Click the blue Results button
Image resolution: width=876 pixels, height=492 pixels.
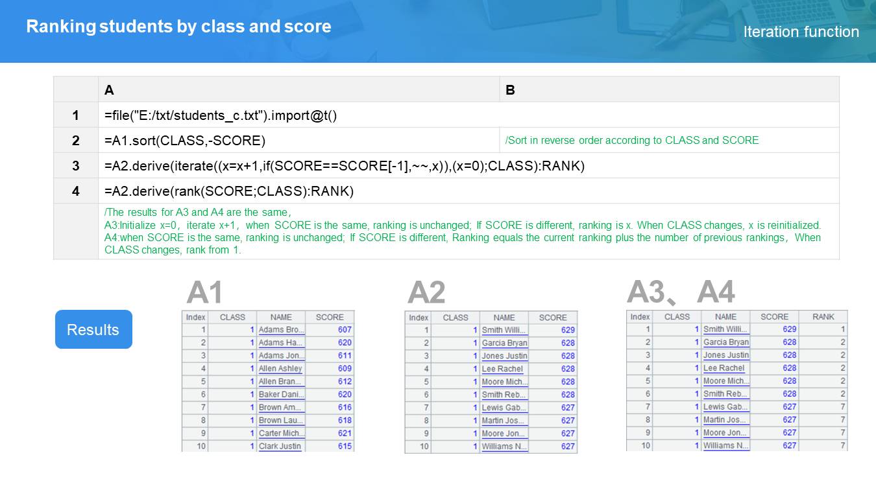[x=93, y=329]
